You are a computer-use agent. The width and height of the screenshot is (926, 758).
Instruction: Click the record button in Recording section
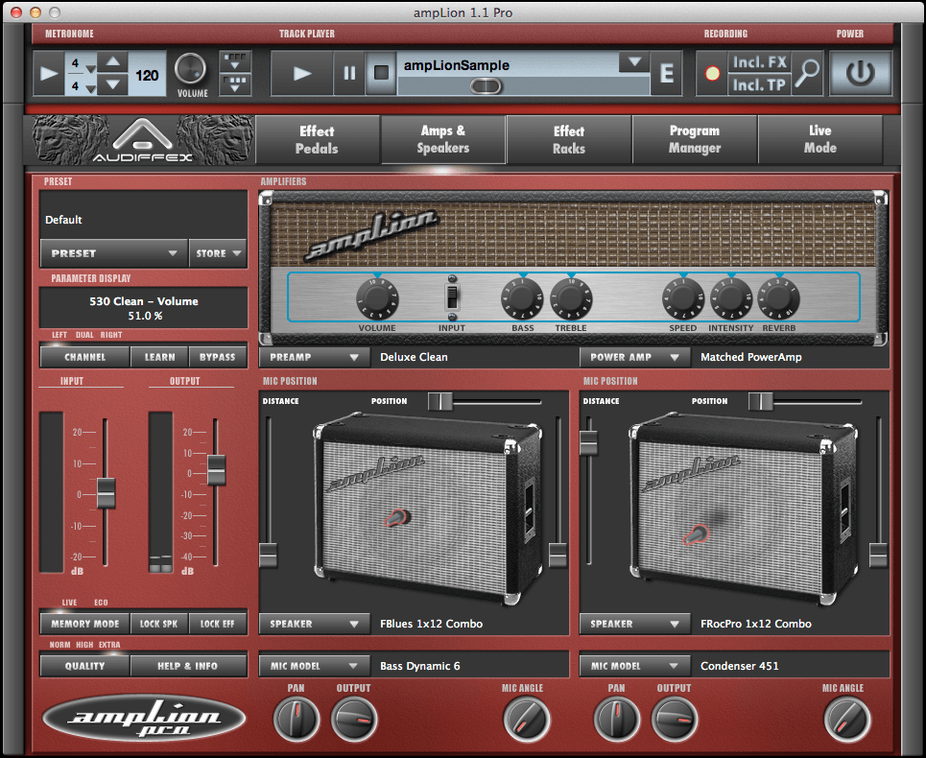pyautogui.click(x=711, y=74)
